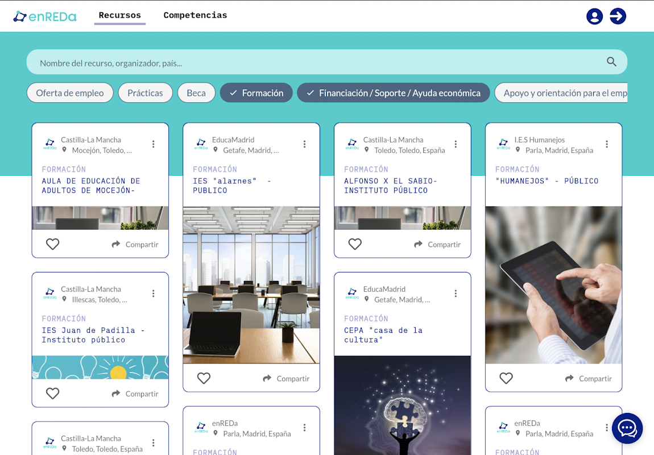Share the AULA DE EDUCACIÓN DE ADULTOS card
This screenshot has height=455, width=654.
(135, 245)
